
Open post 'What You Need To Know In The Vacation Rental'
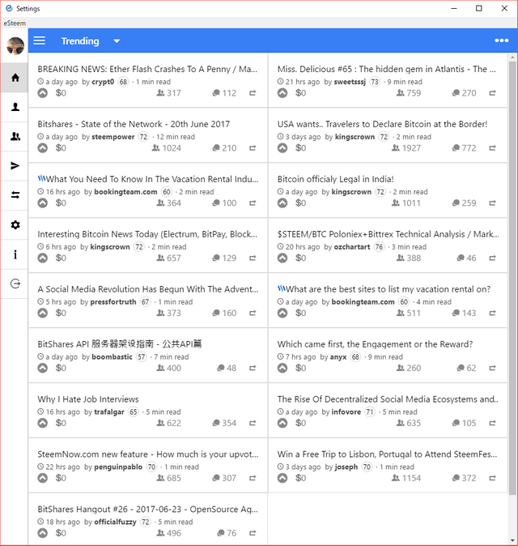point(148,179)
